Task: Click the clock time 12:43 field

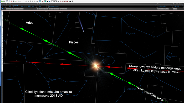Action: click(x=11, y=6)
